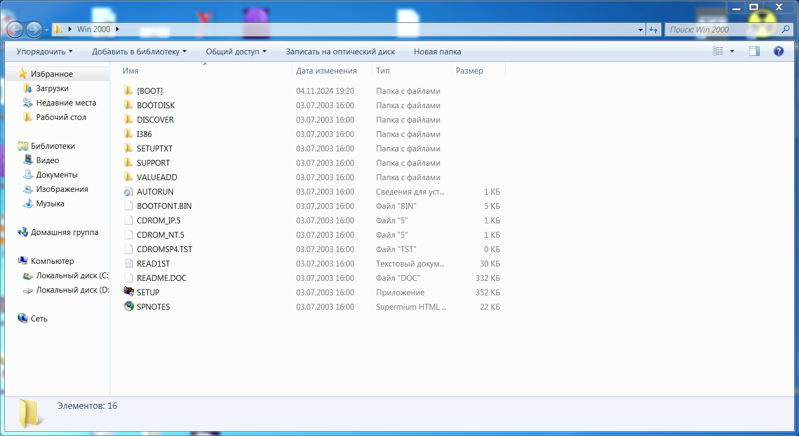This screenshot has width=799, height=436.
Task: Toggle the preview pane button
Action: 754,51
